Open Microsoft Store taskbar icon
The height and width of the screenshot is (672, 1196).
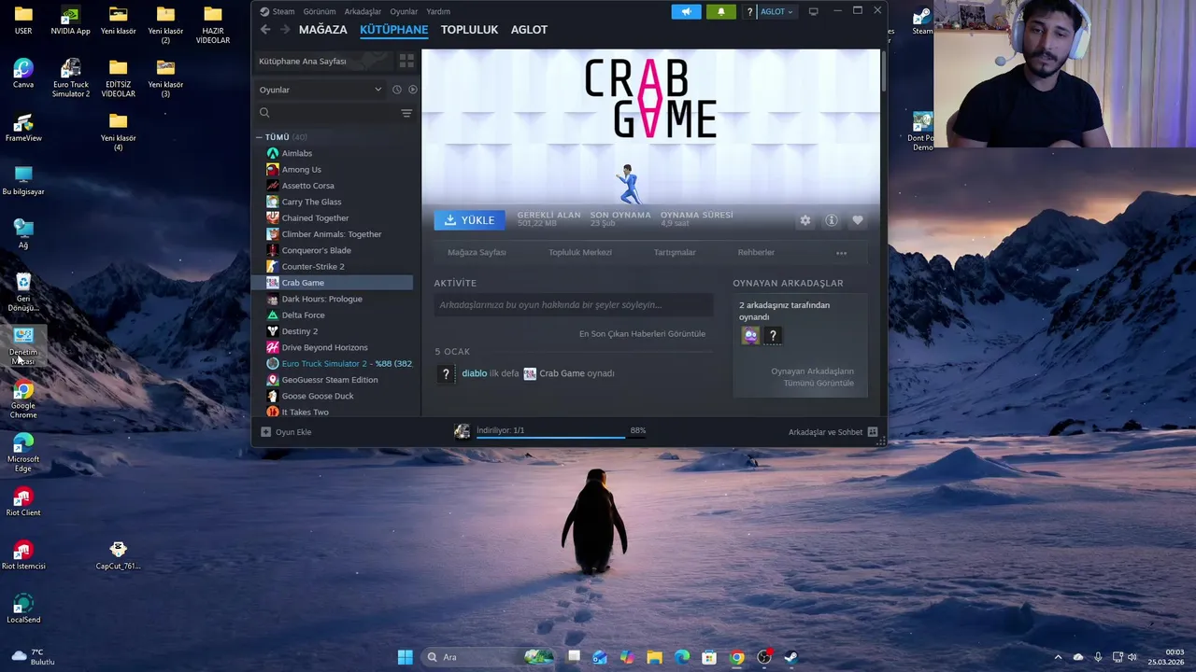(709, 657)
